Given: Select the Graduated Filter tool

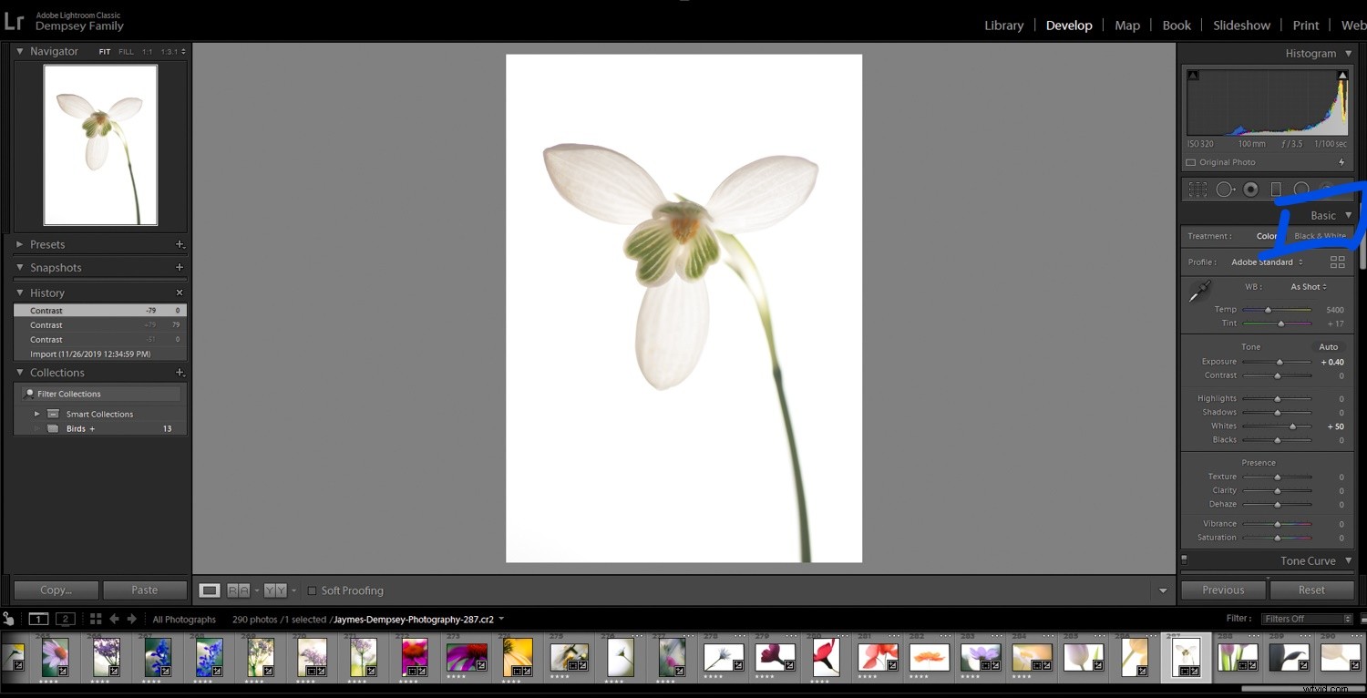Looking at the screenshot, I should [x=1276, y=189].
